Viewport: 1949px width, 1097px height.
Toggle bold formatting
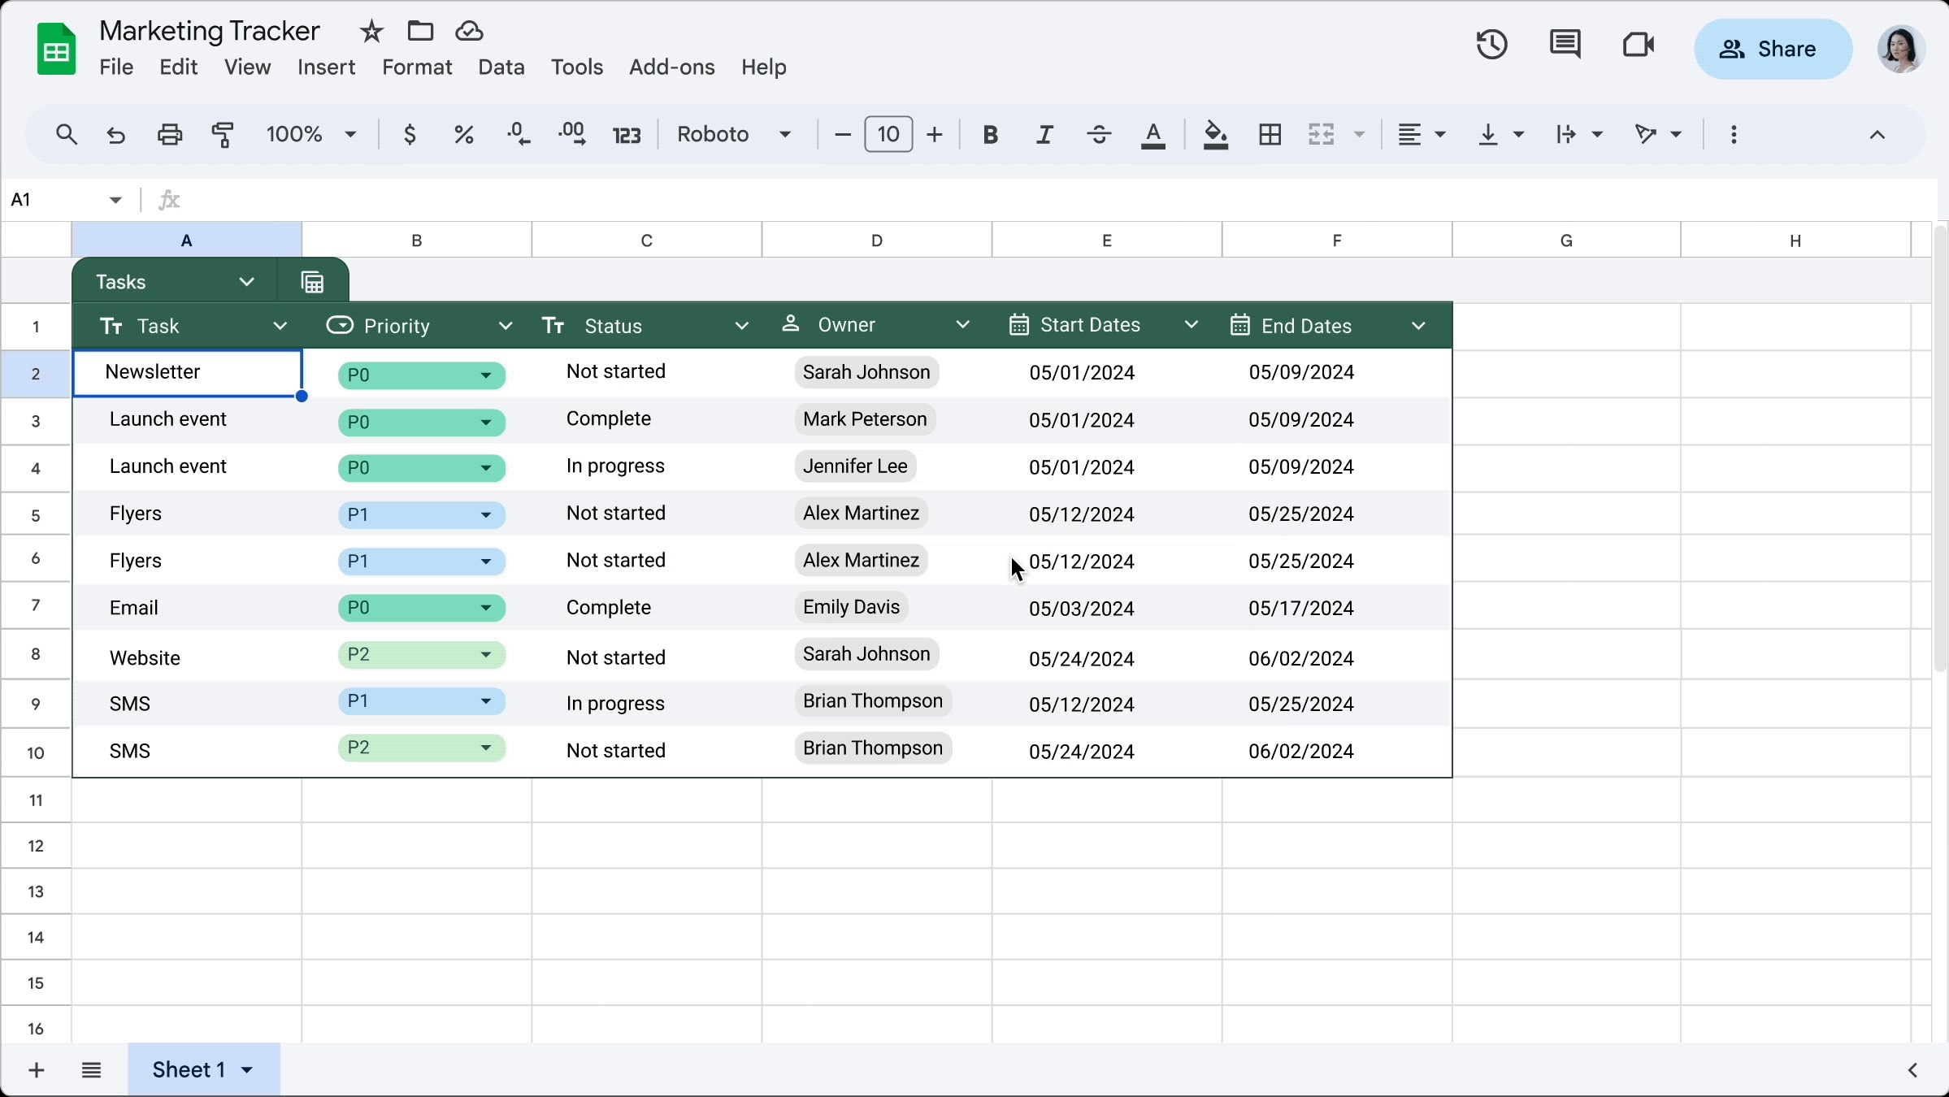[990, 135]
